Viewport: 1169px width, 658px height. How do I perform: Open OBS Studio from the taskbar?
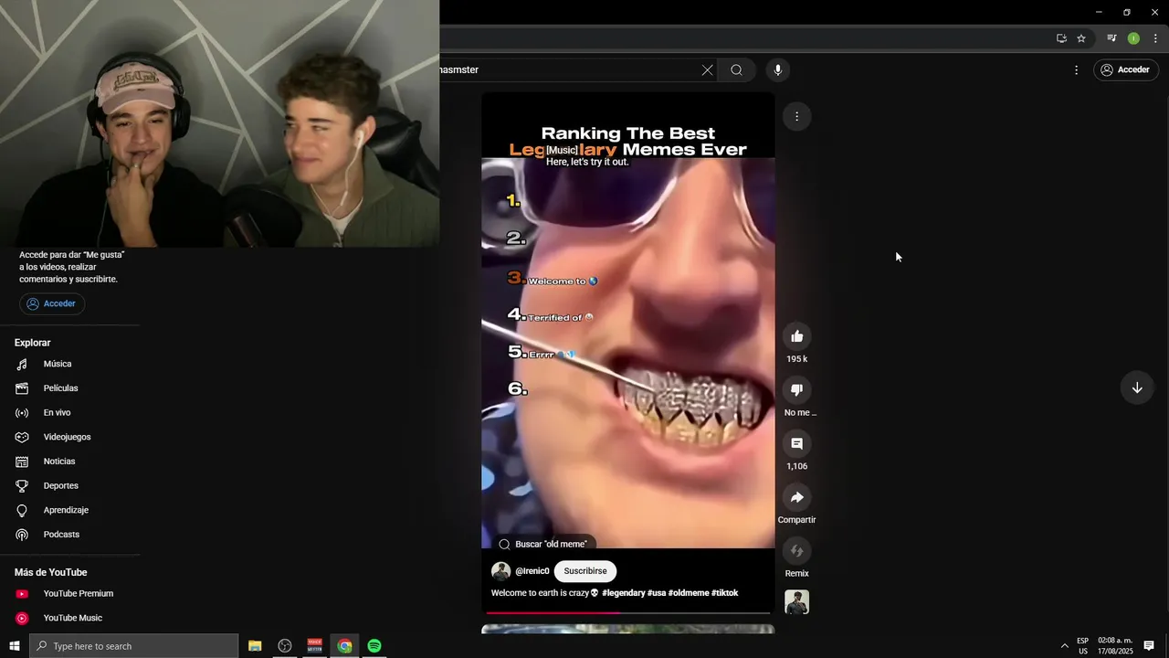coord(285,646)
